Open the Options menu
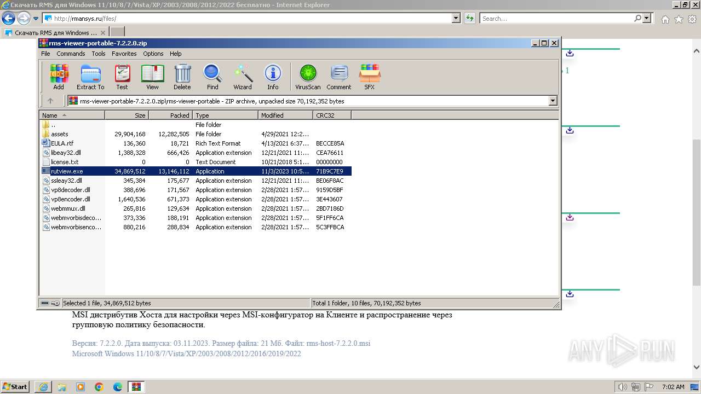Viewport: 701px width, 394px height. click(x=153, y=54)
